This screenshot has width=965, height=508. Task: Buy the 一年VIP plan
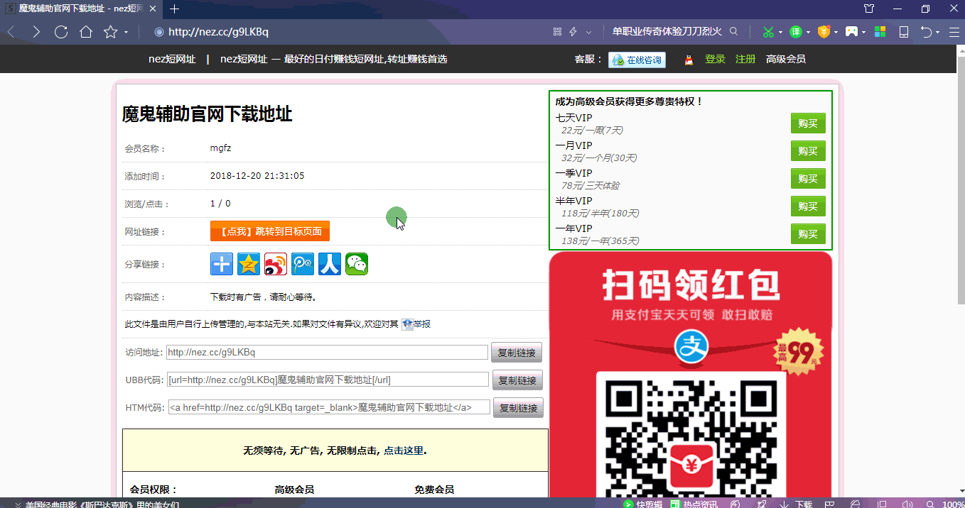[x=808, y=234]
